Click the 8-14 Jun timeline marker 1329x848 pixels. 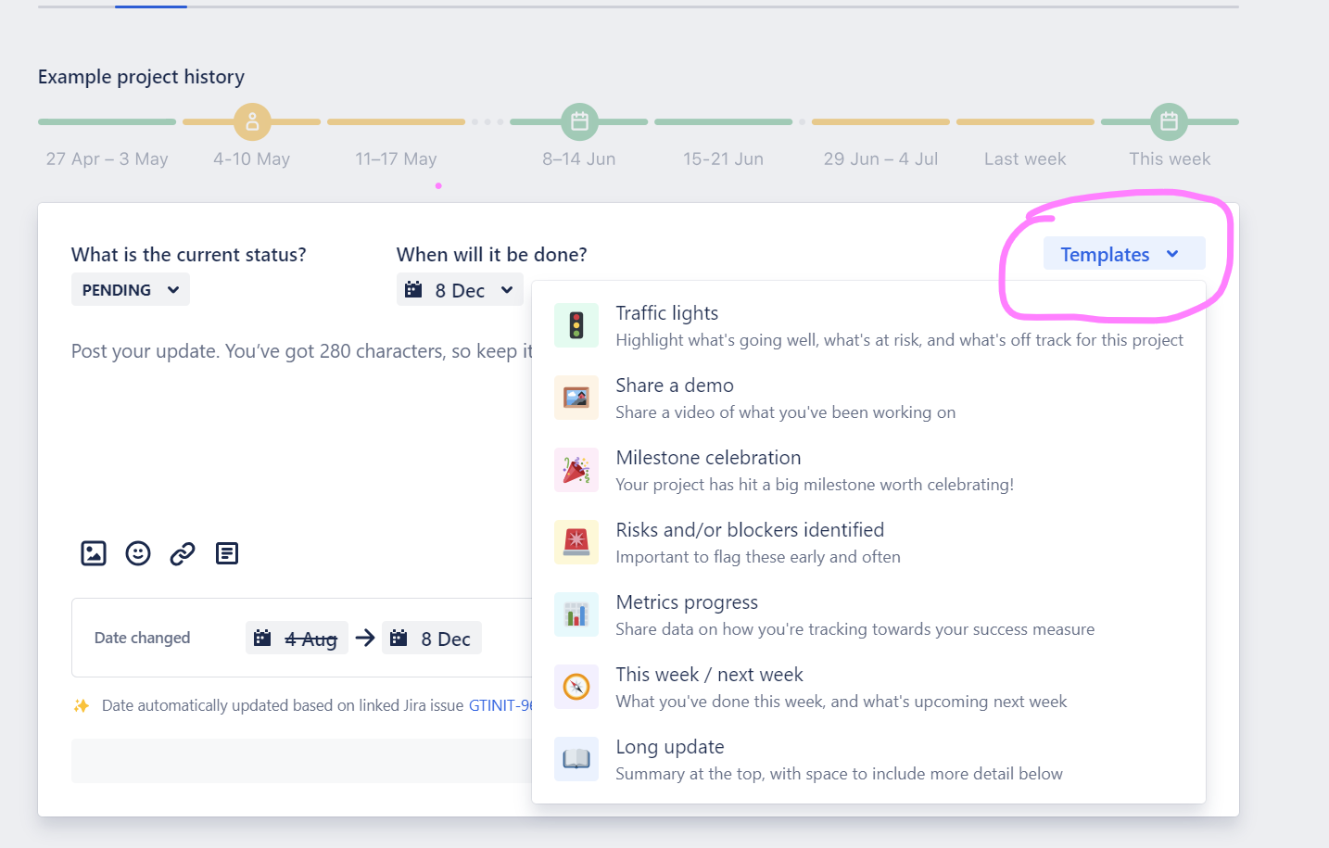tap(578, 121)
